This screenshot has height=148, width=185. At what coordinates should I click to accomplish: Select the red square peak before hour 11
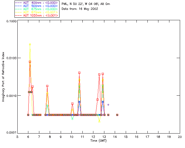(79, 73)
